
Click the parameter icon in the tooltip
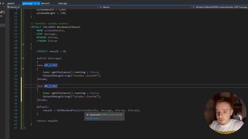pyautogui.click(x=88, y=115)
